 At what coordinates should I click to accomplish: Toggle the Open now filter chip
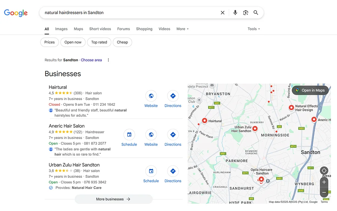(73, 42)
